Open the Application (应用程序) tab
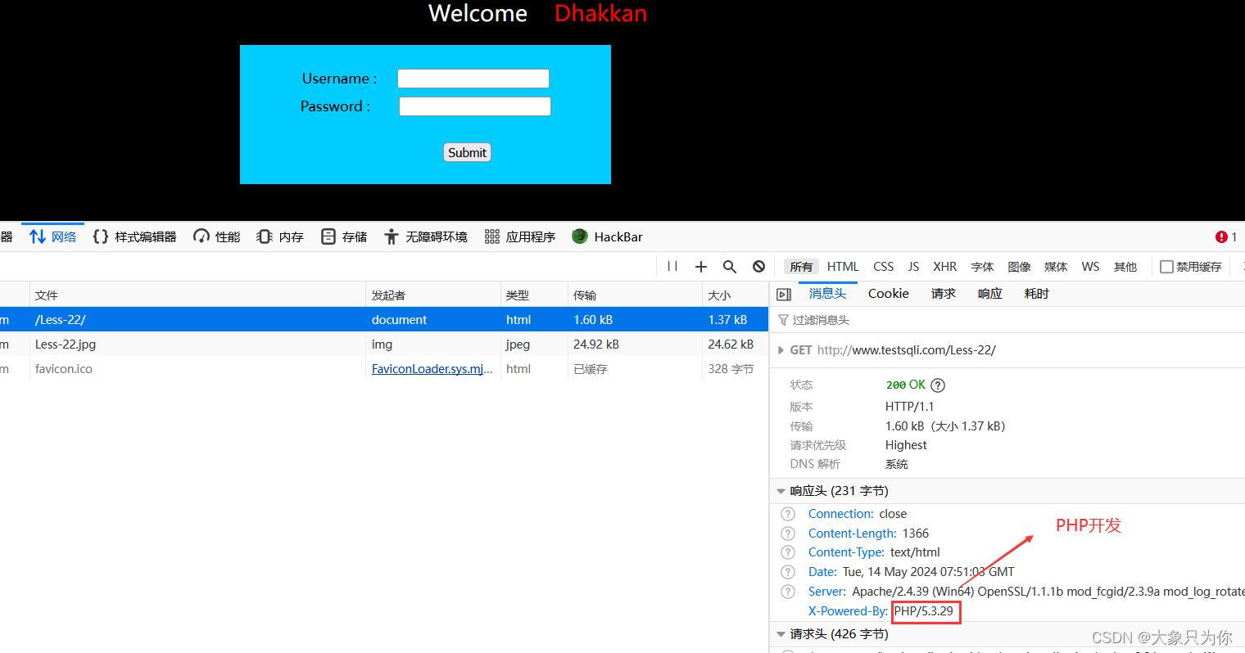The height and width of the screenshot is (653, 1245). (x=520, y=236)
